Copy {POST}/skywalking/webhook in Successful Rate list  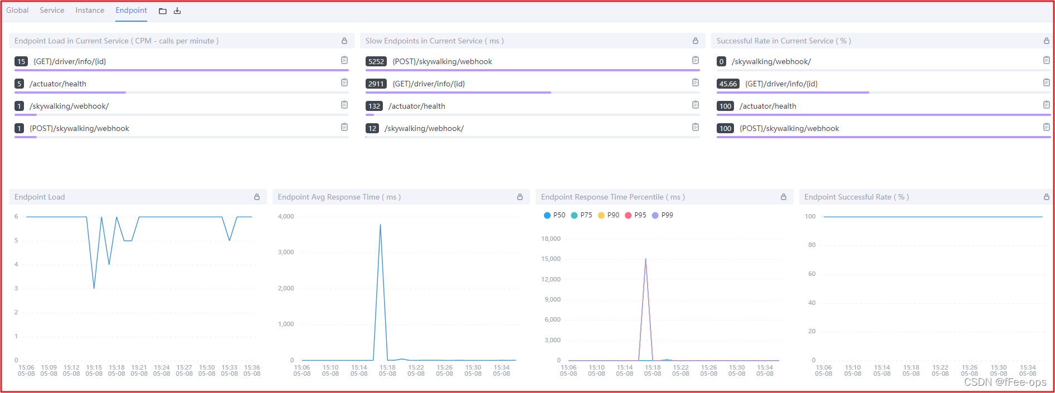(x=1047, y=127)
